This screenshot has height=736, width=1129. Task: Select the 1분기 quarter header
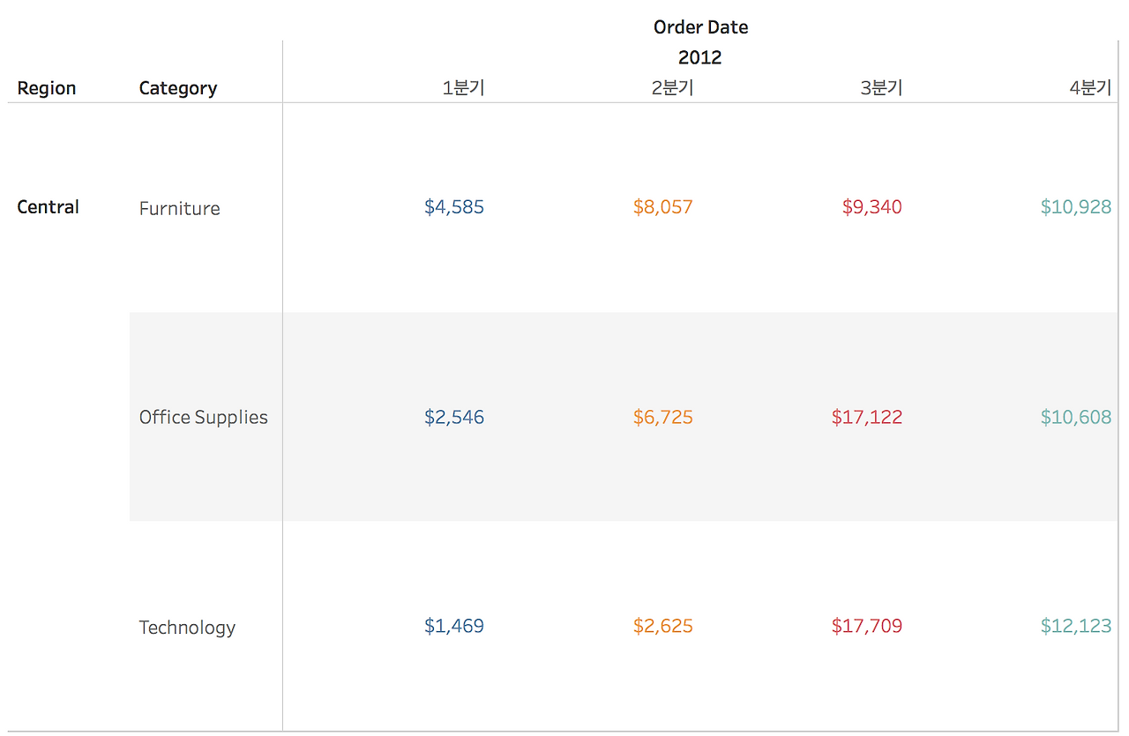(463, 88)
